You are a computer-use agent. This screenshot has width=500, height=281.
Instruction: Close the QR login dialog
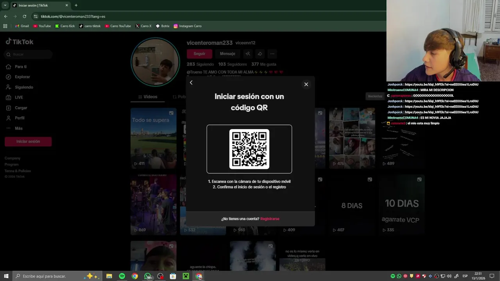coord(306,84)
